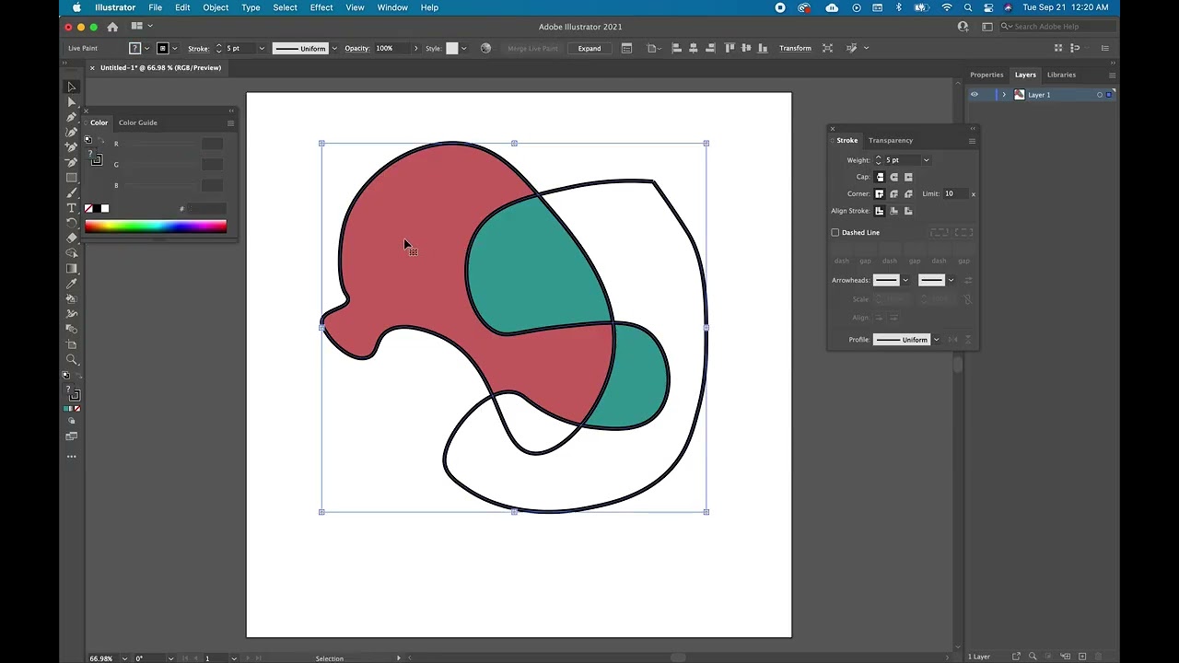Open the stroke Weight dropdown in Stroke panel
Image resolution: width=1179 pixels, height=663 pixels.
tap(926, 160)
